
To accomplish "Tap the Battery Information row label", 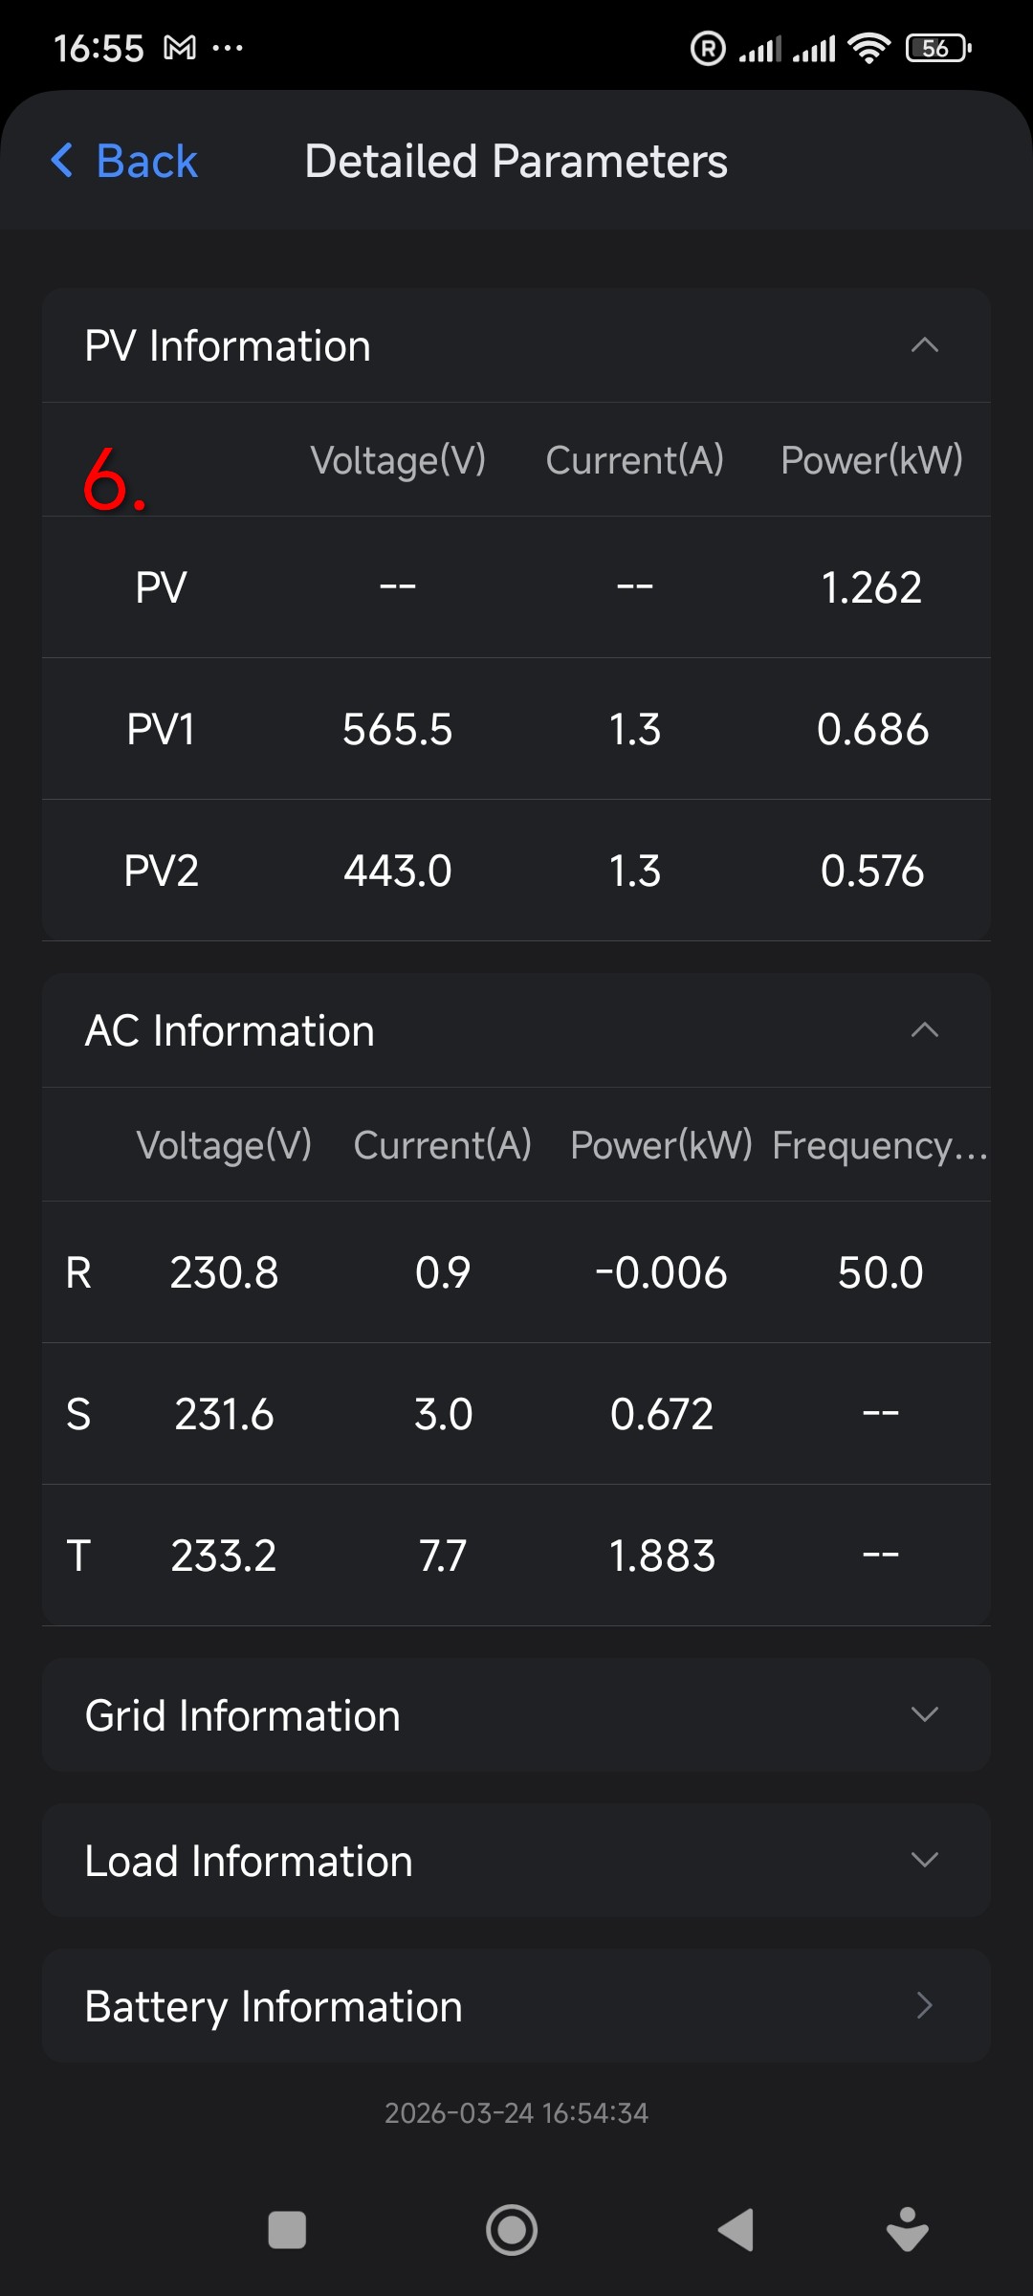I will (x=274, y=2006).
